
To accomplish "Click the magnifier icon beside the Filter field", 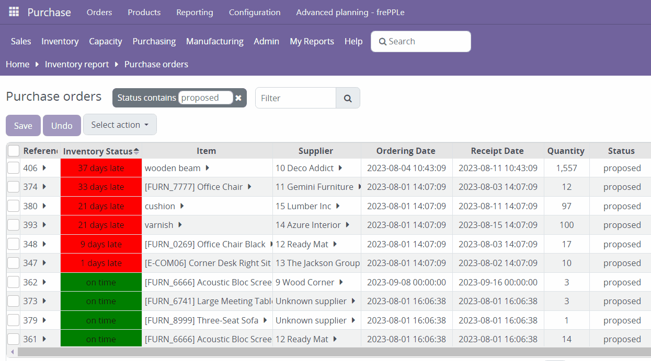I will click(347, 98).
